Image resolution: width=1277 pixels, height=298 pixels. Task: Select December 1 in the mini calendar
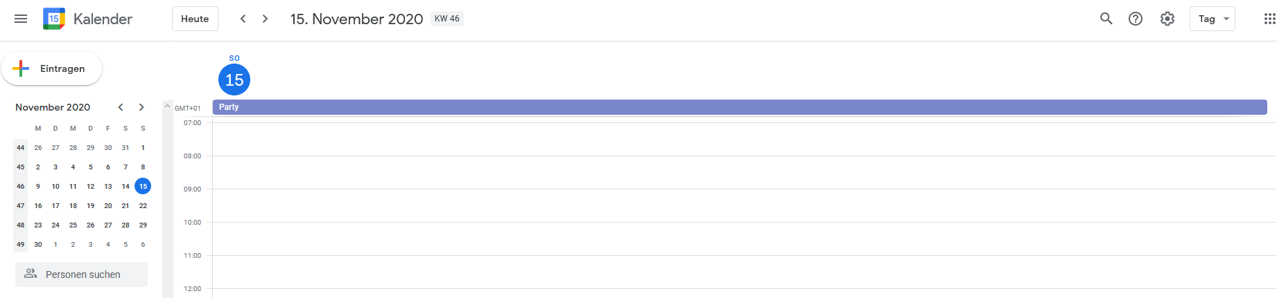[x=55, y=244]
